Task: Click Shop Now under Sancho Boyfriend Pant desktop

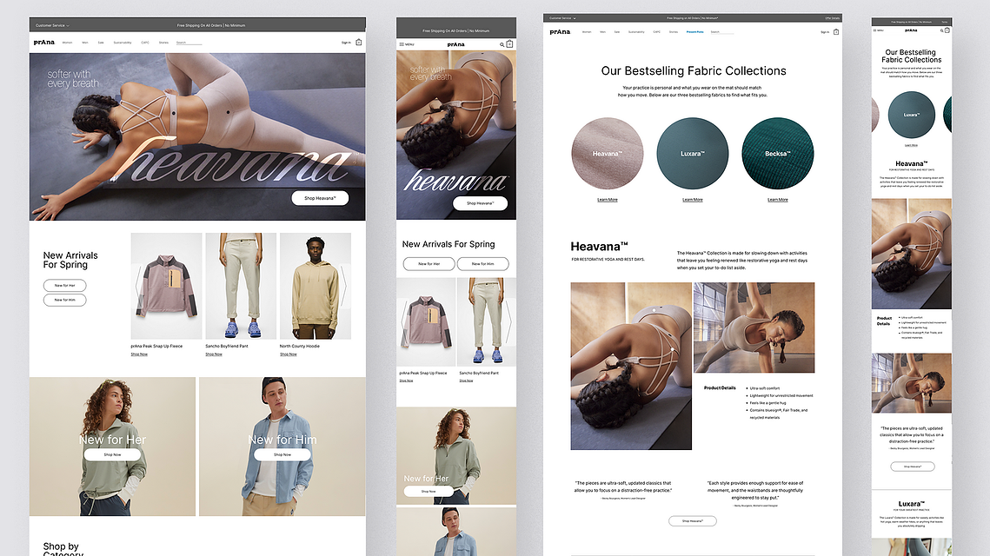Action: 214,354
